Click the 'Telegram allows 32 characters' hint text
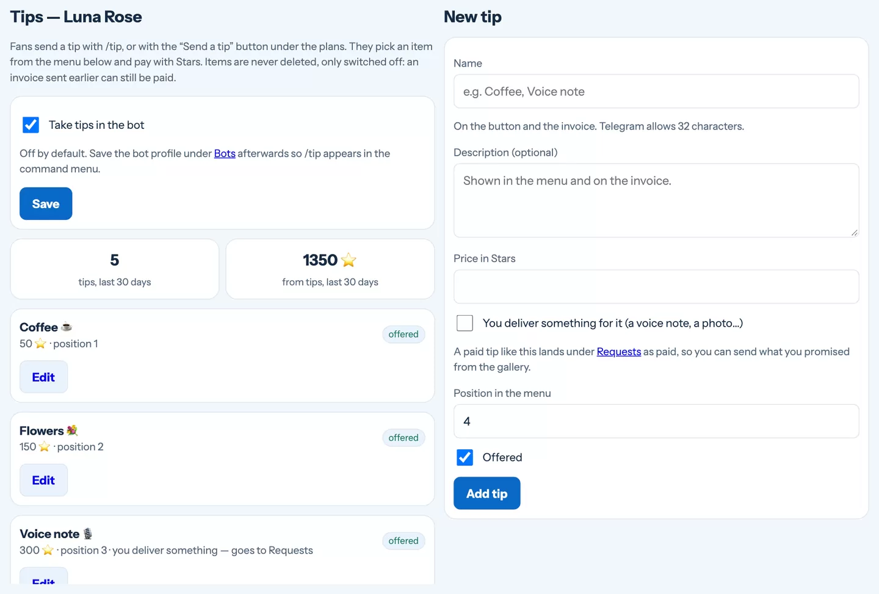Screen dimensions: 879x594 tap(671, 126)
